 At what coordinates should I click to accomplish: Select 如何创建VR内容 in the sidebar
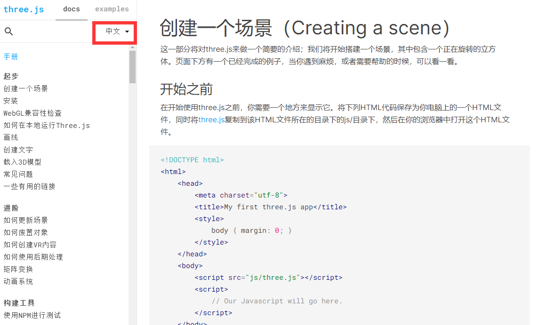pyautogui.click(x=30, y=245)
